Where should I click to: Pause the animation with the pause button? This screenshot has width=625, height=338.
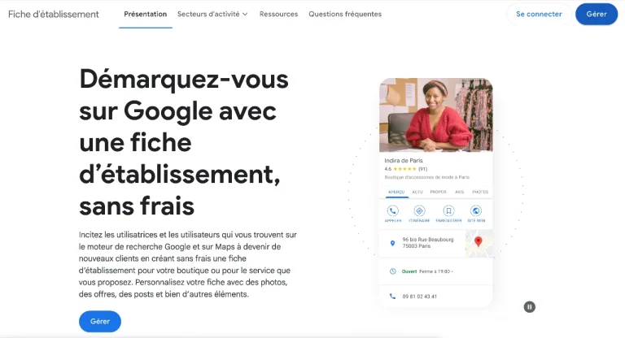[530, 306]
